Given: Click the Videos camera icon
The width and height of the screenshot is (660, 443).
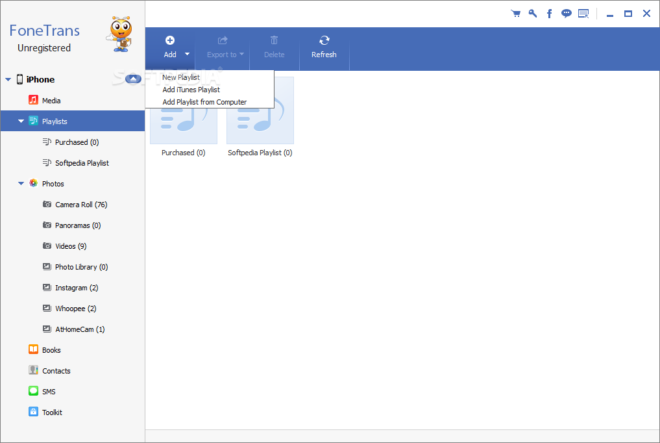Looking at the screenshot, I should tap(47, 246).
